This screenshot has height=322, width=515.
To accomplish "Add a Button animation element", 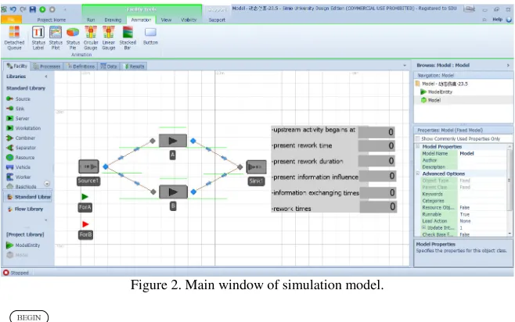I will click(x=150, y=36).
